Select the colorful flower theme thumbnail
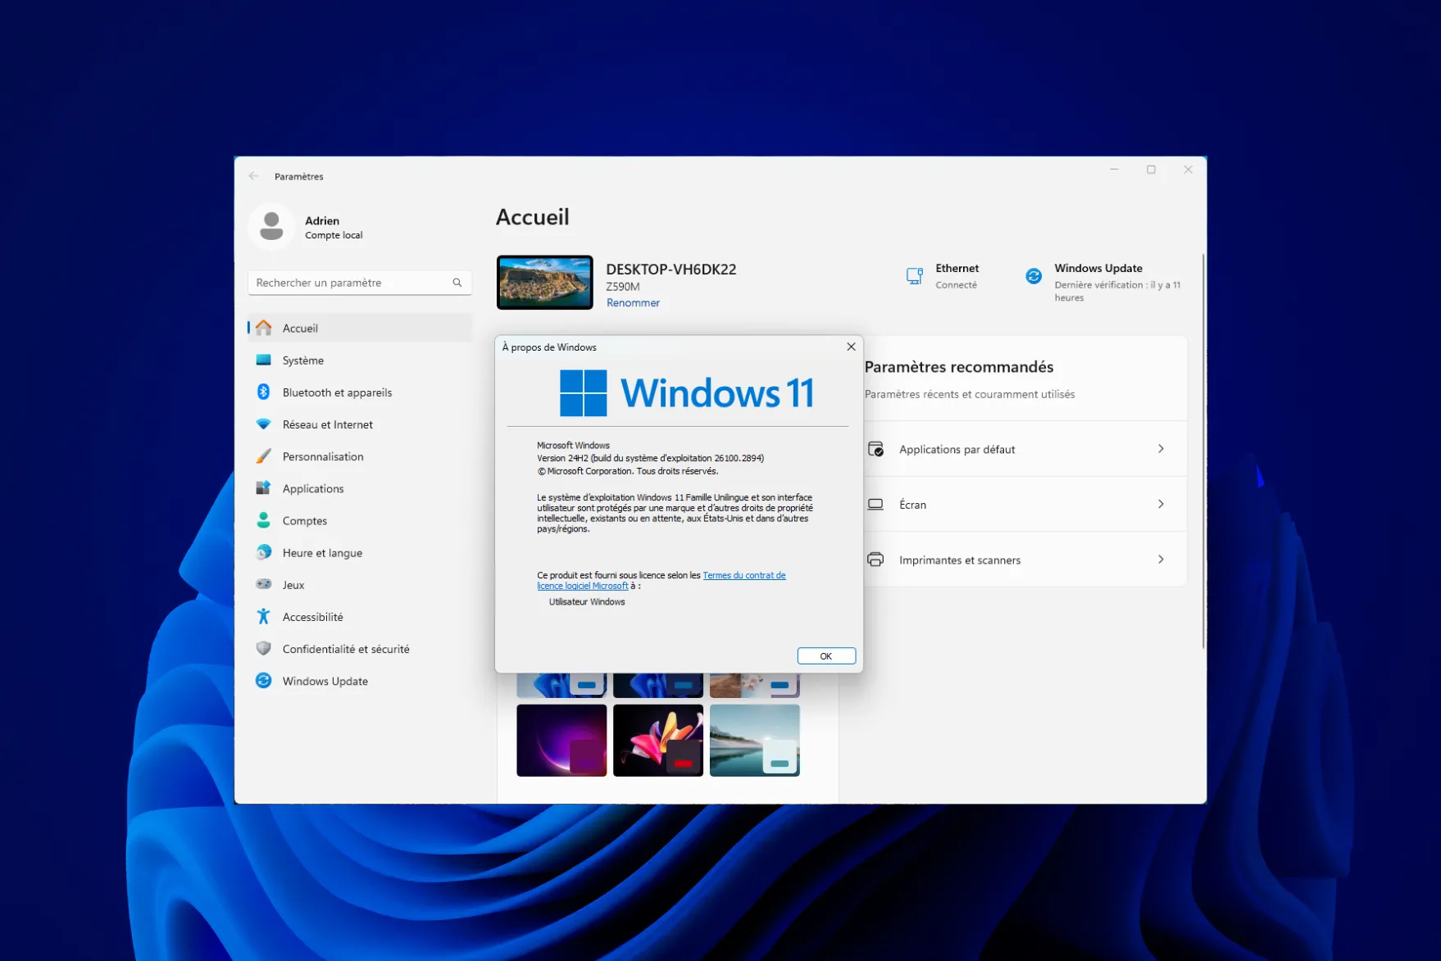Image resolution: width=1441 pixels, height=961 pixels. click(658, 740)
